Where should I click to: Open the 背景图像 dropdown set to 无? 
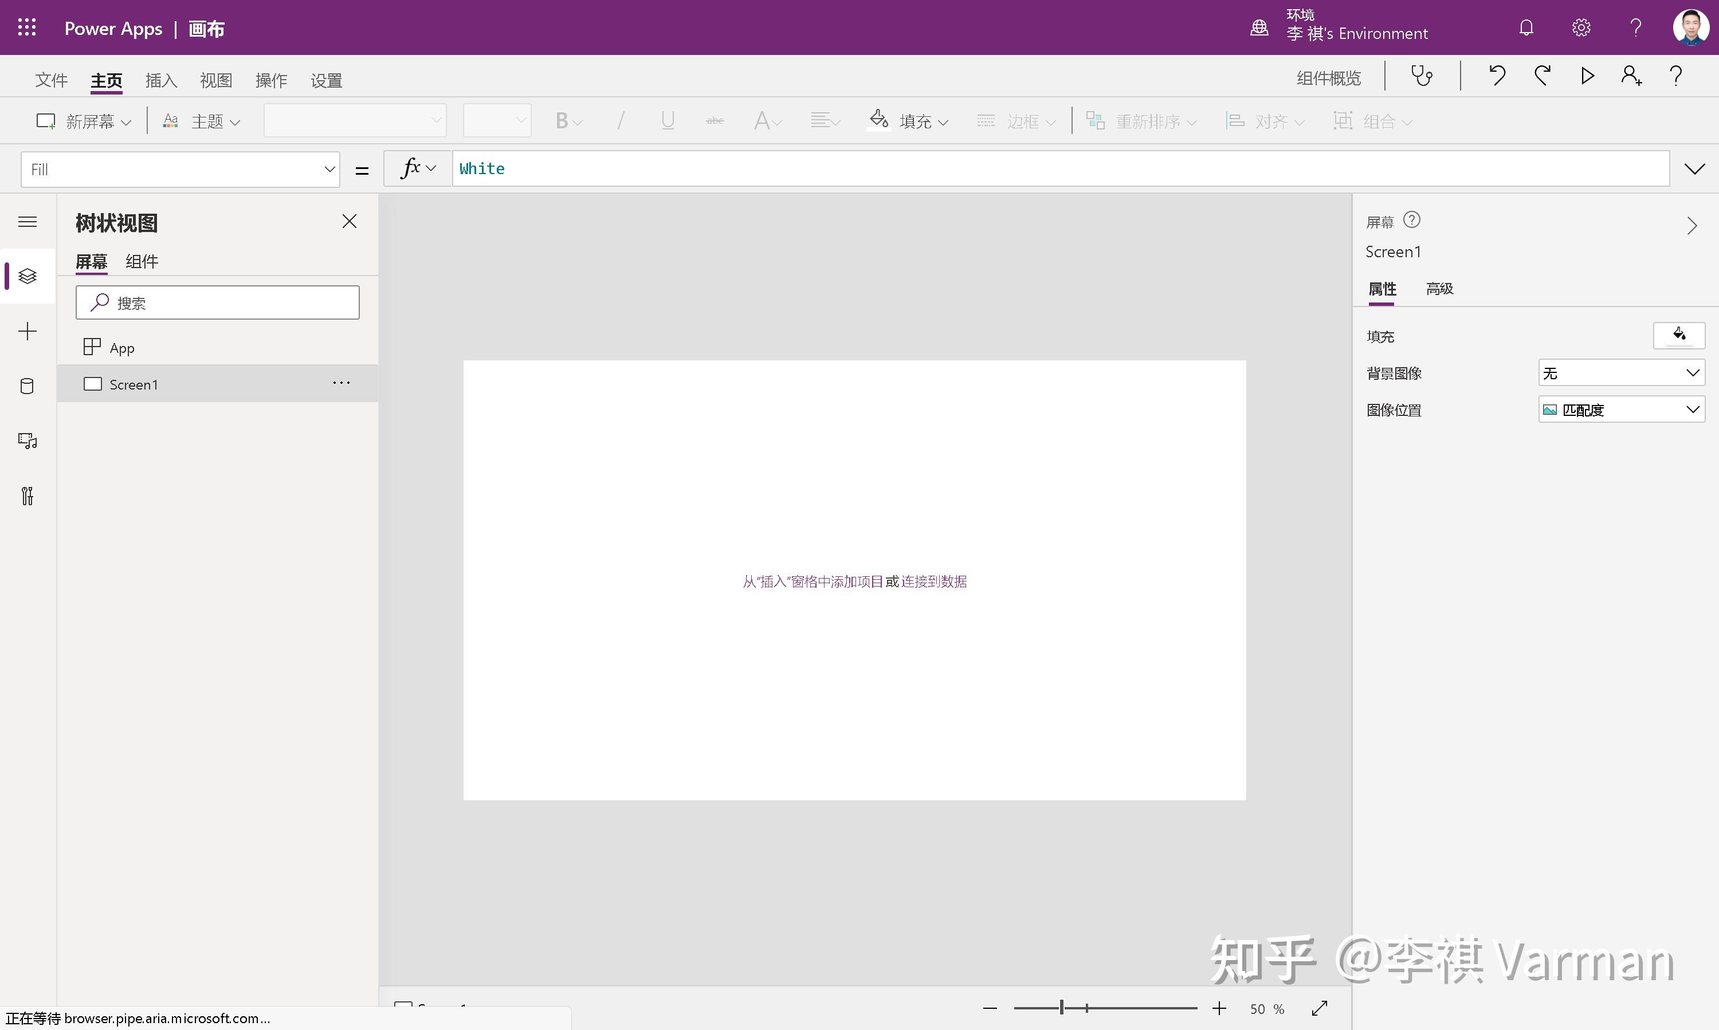pyautogui.click(x=1620, y=373)
